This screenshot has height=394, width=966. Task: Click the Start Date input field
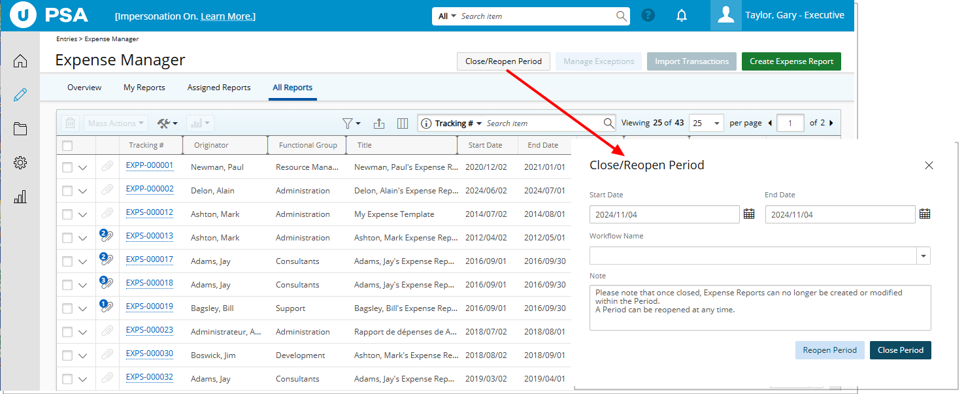[x=665, y=214]
